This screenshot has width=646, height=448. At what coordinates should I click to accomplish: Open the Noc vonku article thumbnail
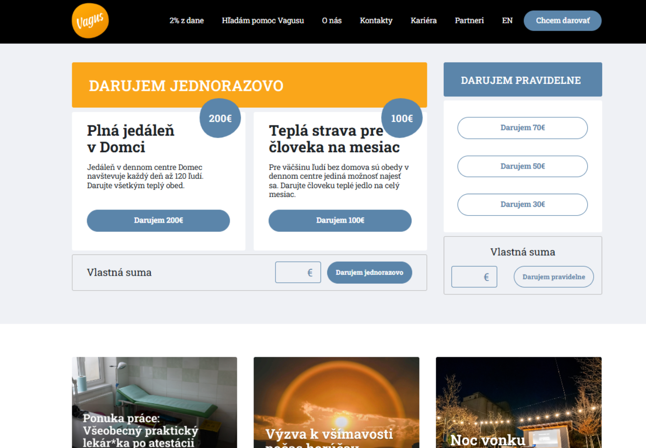click(519, 402)
